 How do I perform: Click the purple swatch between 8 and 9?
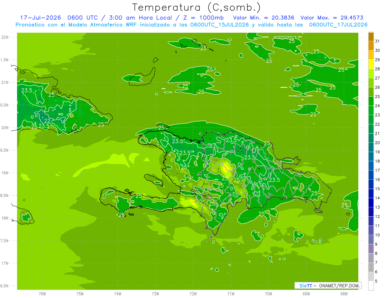click(x=371, y=249)
